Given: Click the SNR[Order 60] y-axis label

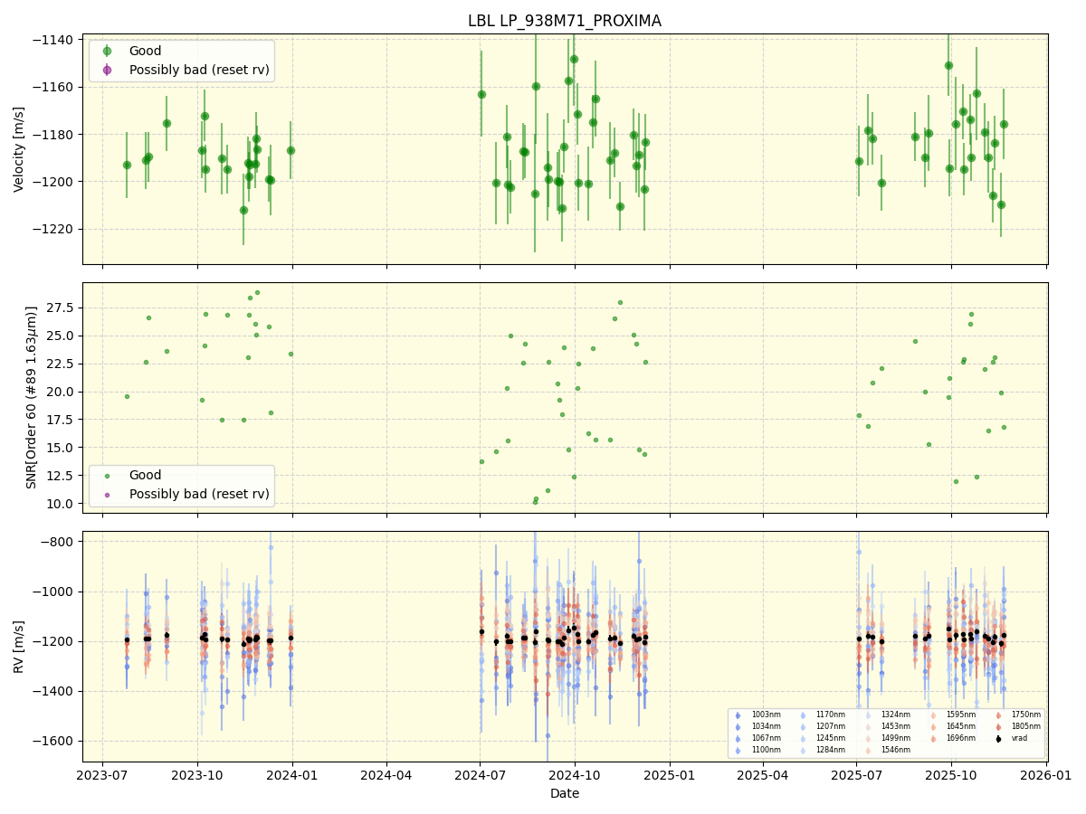Looking at the screenshot, I should 32,397.
